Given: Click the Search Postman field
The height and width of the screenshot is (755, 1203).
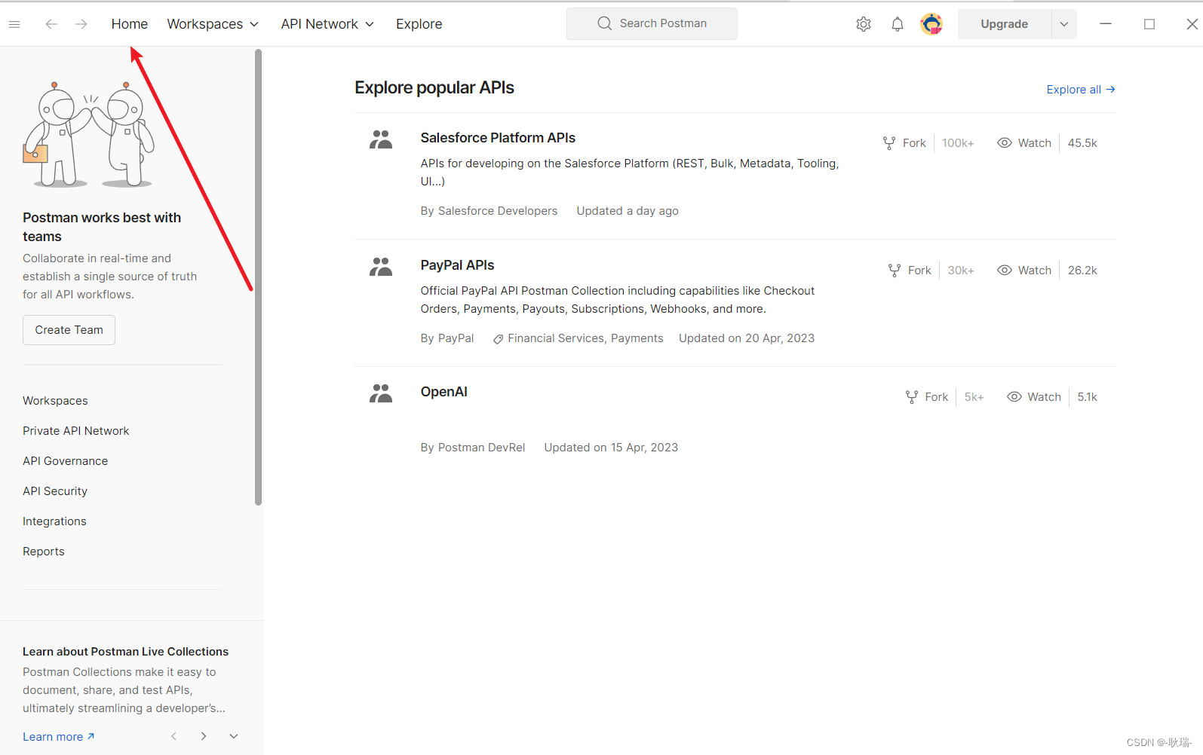Looking at the screenshot, I should [652, 23].
